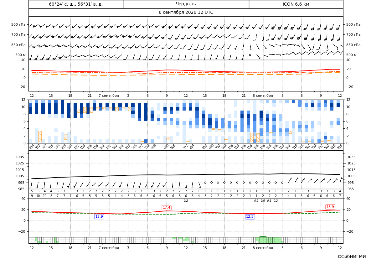Click the ICON 6.6 км model header
Image resolution: width=366 pixels, height=259 pixels.
click(296, 4)
